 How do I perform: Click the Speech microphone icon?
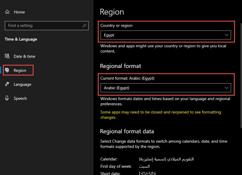(x=7, y=98)
